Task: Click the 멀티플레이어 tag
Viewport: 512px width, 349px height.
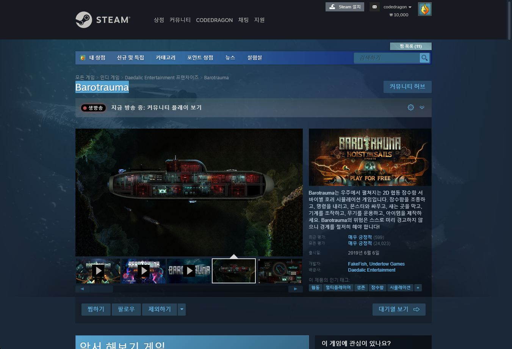Action: point(338,288)
